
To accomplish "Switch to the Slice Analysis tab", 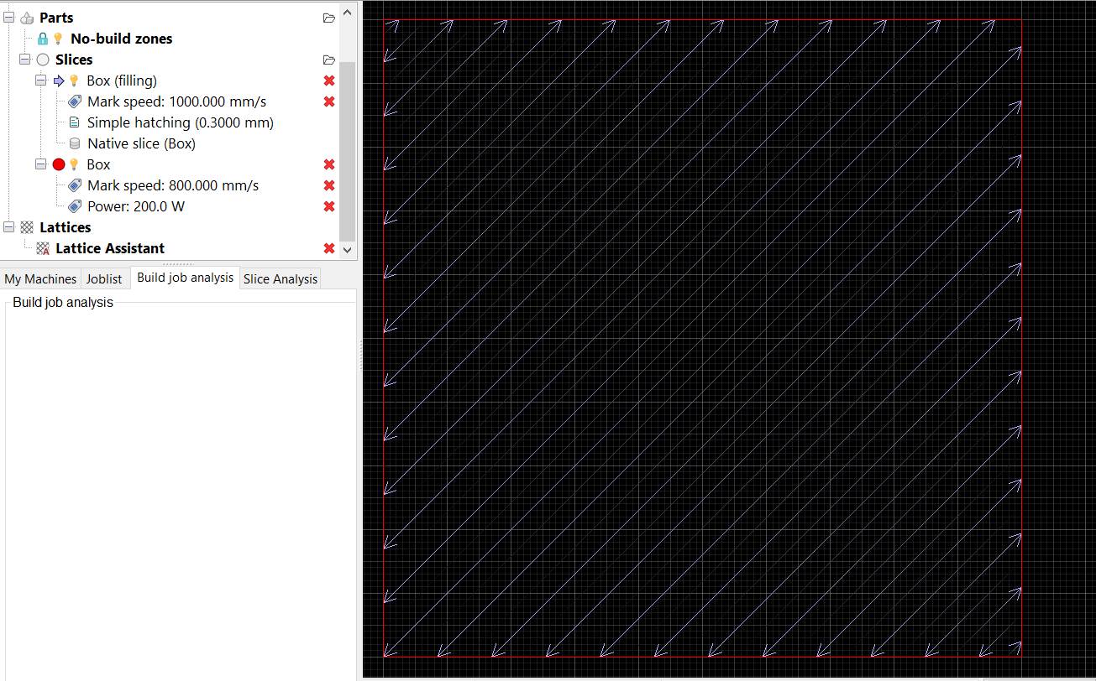I will [x=280, y=278].
